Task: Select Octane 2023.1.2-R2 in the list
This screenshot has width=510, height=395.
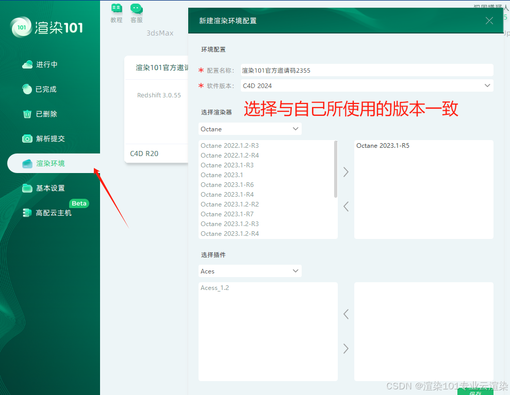Action: [x=229, y=204]
